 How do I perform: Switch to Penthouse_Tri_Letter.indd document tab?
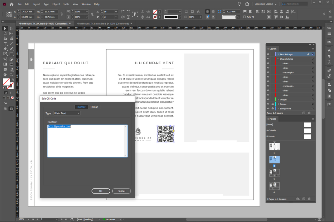coord(103,24)
